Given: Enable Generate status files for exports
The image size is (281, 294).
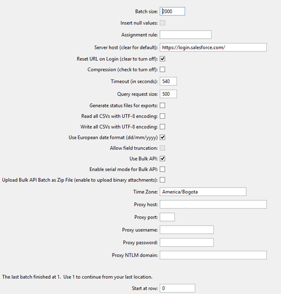Looking at the screenshot, I should click(x=162, y=105).
